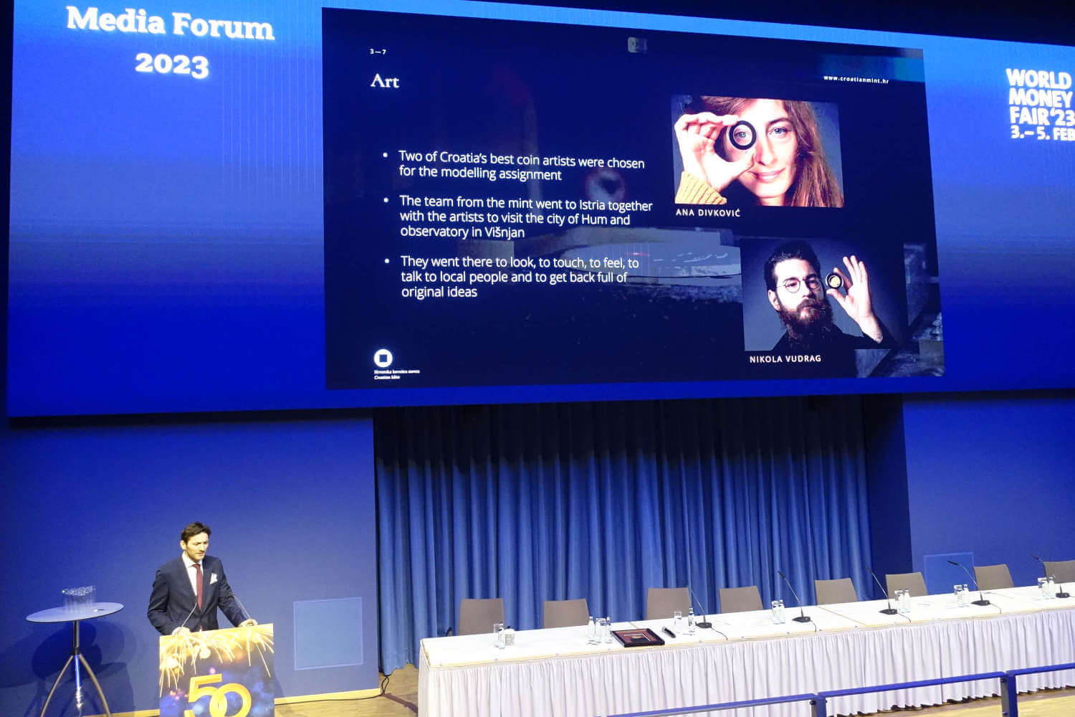
Task: Click the slide page indicator "3—7"
Action: tap(378, 52)
